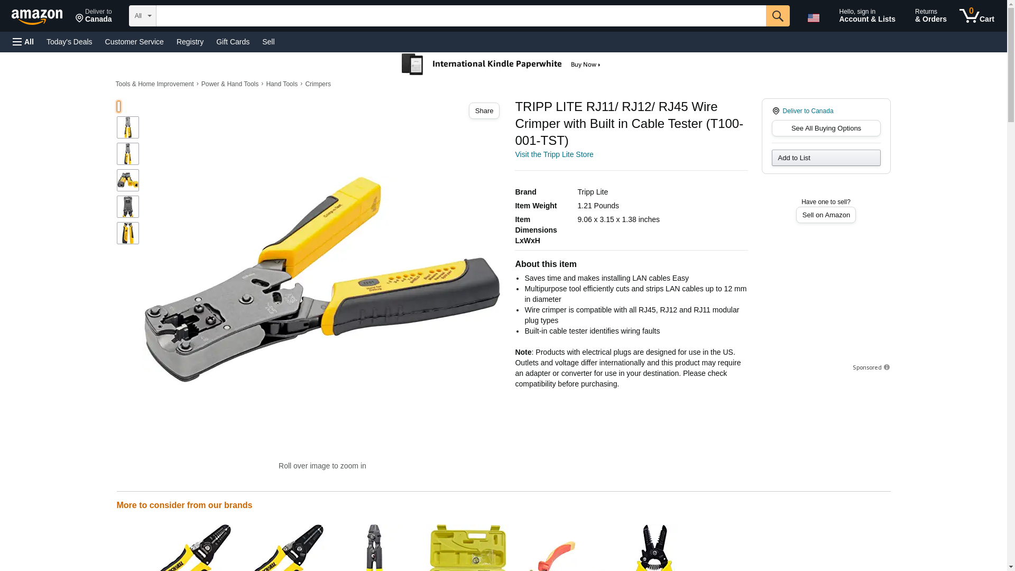
Task: Open the Crimpers breadcrumb link
Action: 317,84
